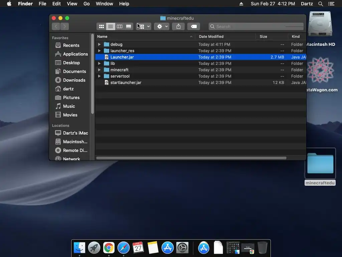Open System Preferences from the Dock
The height and width of the screenshot is (257, 342).
coord(182,248)
